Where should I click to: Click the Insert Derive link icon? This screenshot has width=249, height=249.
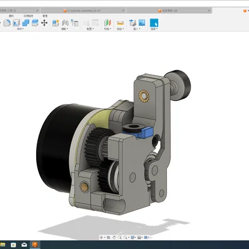click(x=133, y=23)
